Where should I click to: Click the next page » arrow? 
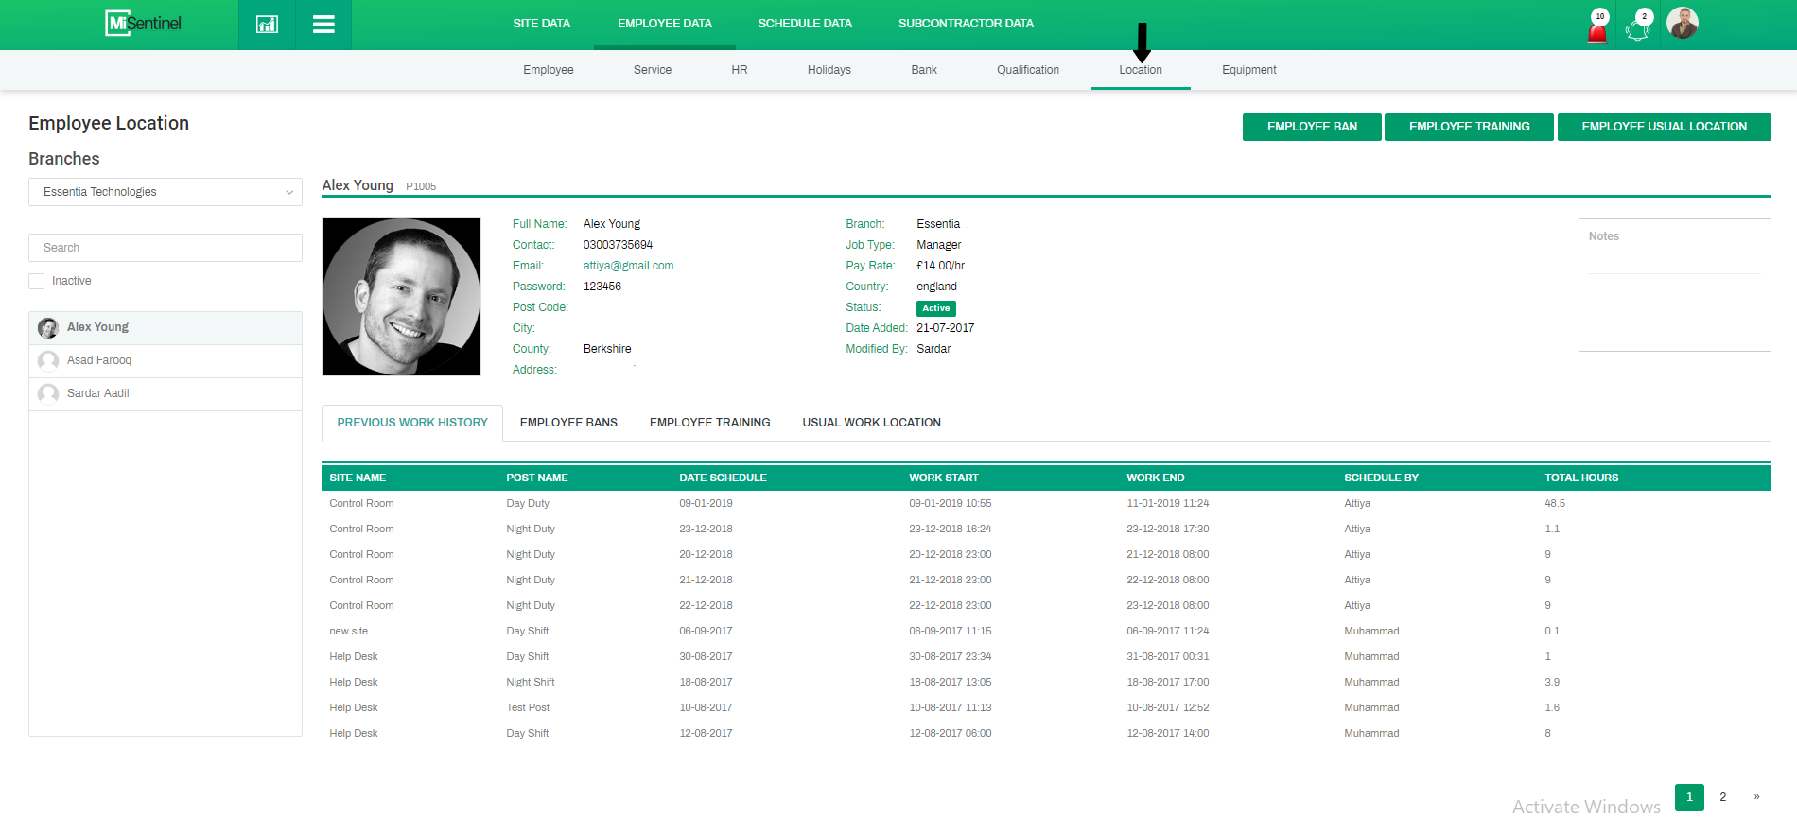coord(1756,797)
